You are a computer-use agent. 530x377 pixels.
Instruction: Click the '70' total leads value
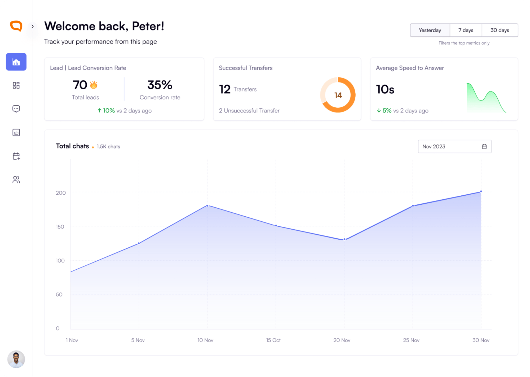pyautogui.click(x=80, y=85)
